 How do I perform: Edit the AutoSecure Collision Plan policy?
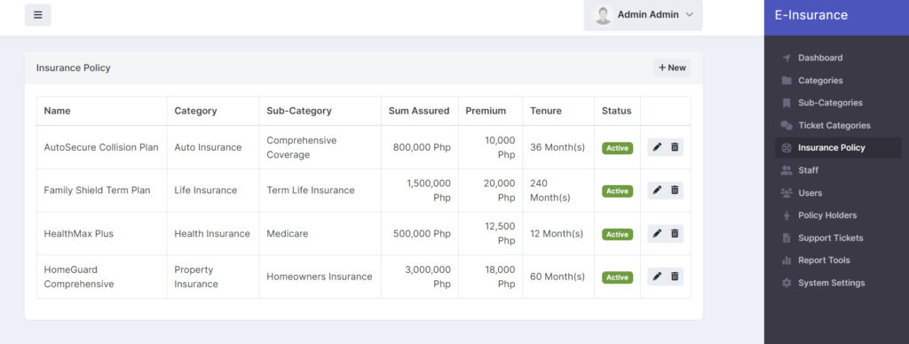657,147
